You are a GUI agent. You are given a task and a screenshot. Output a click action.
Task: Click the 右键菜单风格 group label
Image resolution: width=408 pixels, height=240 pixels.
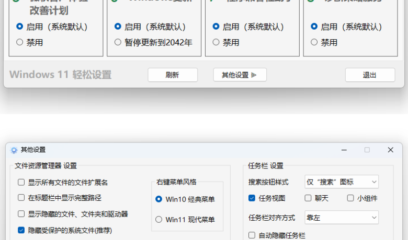(176, 182)
